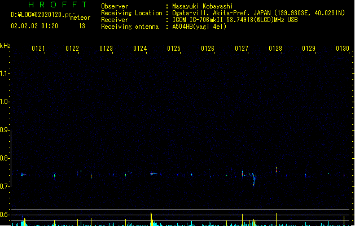Click the descending meteor echo after 0127

point(254,180)
